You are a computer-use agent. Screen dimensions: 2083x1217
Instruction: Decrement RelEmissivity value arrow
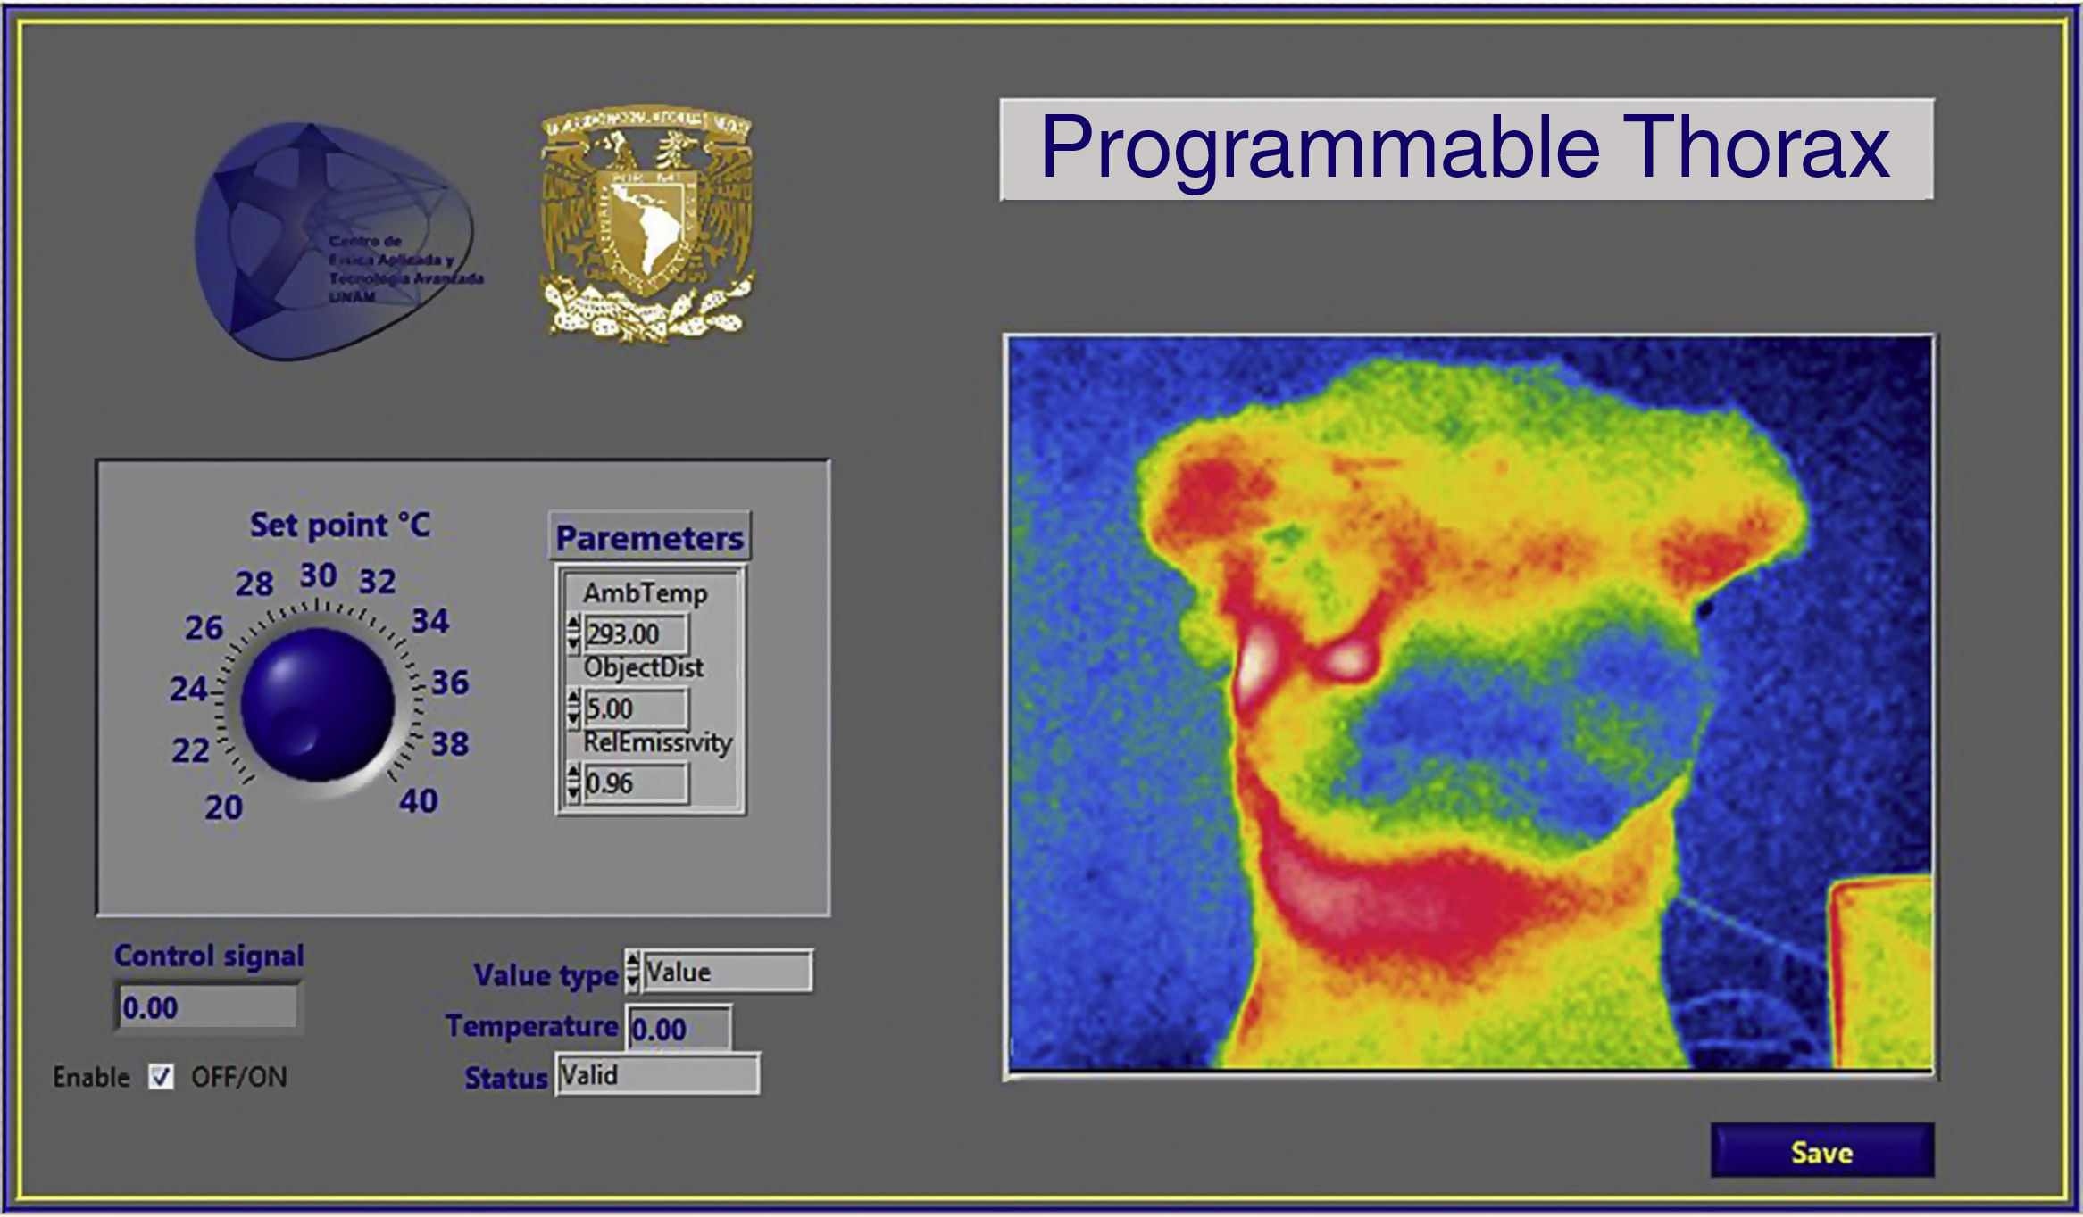pos(573,792)
